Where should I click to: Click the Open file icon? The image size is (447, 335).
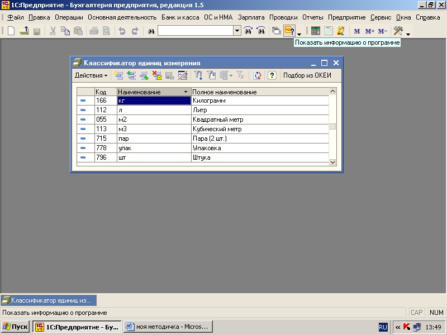24,31
